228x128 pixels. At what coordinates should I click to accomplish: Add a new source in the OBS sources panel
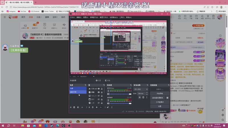[89, 107]
